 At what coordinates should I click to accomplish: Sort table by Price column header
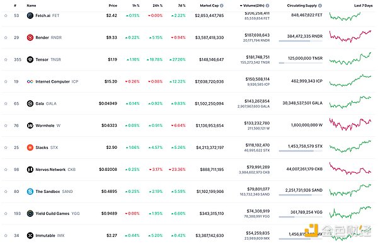click(x=113, y=6)
